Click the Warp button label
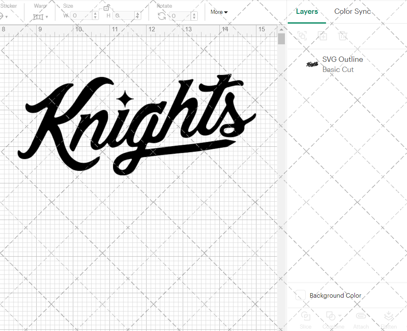 point(40,6)
